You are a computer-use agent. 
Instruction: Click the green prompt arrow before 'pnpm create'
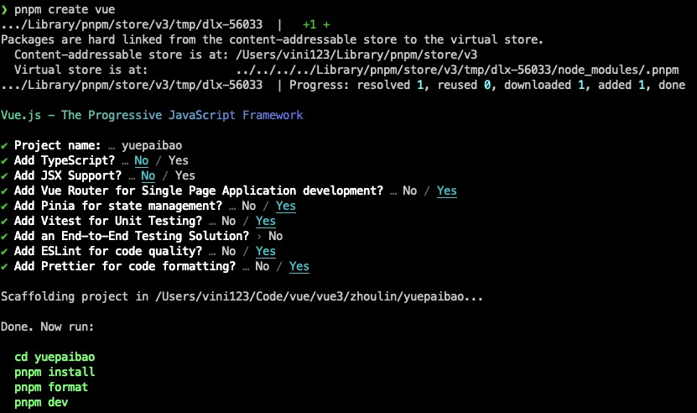pos(4,10)
